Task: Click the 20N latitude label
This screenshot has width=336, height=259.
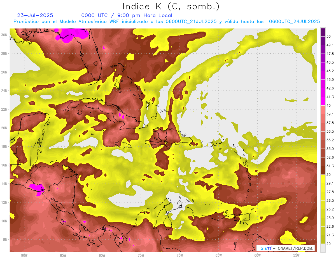Action: click(x=4, y=128)
